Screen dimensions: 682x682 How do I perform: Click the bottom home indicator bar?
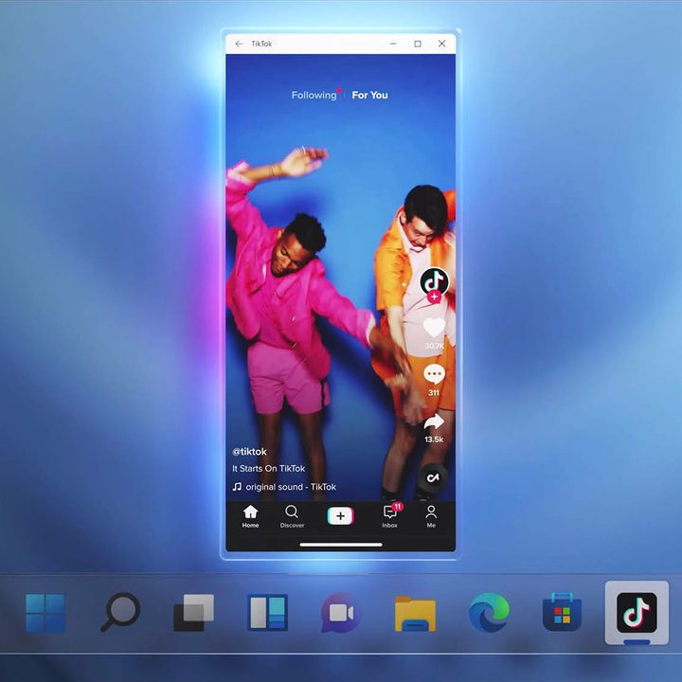point(341,544)
